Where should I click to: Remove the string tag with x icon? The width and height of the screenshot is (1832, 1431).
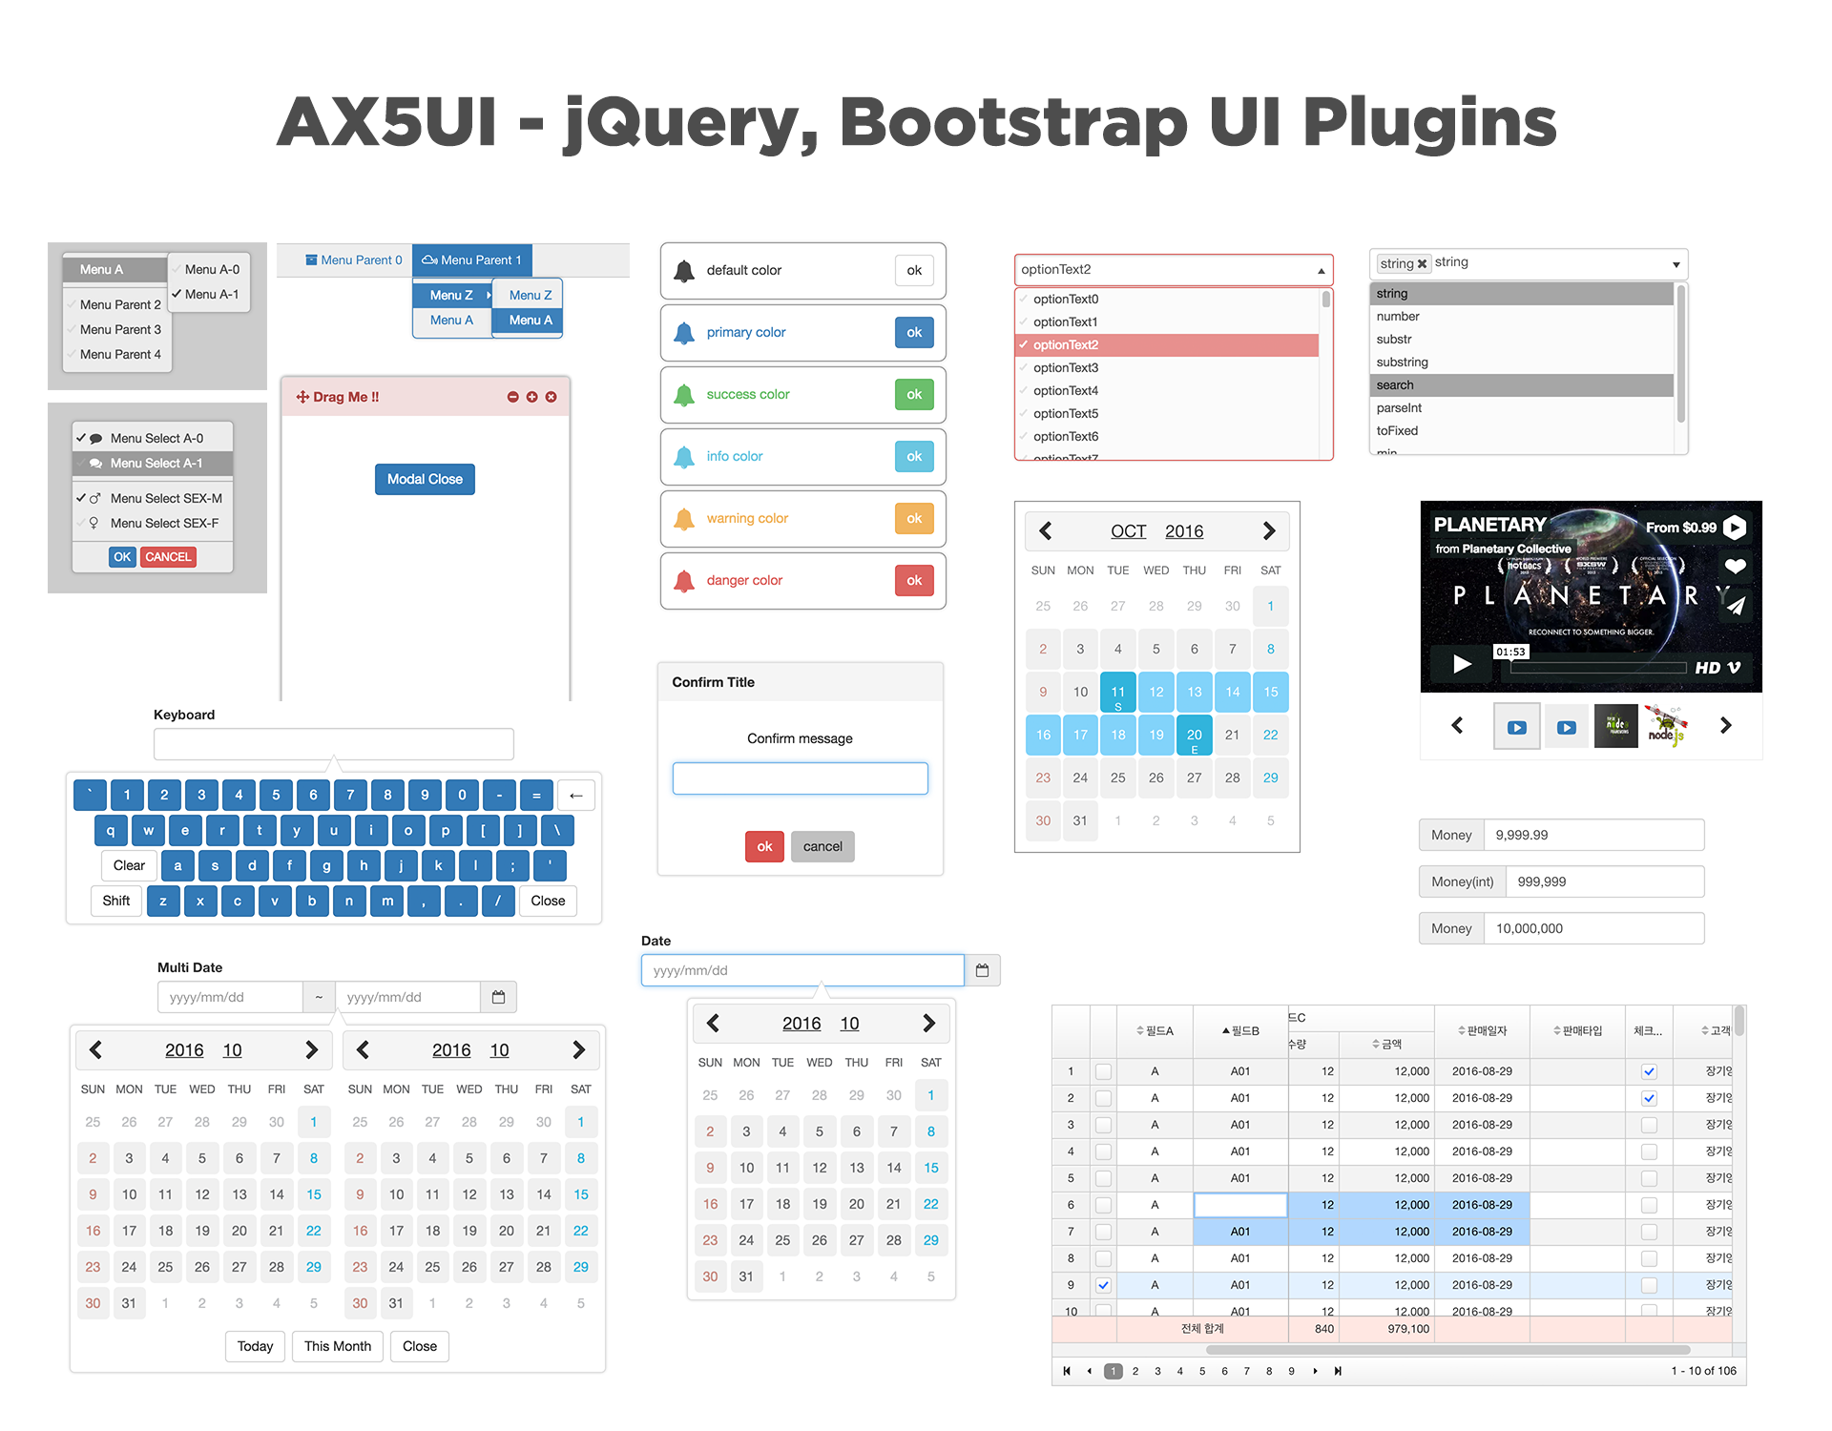(x=1422, y=264)
